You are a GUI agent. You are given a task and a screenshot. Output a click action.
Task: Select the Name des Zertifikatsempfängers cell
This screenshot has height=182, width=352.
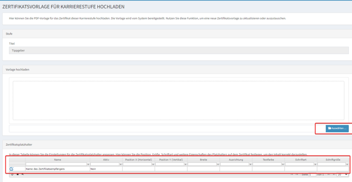click(57, 169)
